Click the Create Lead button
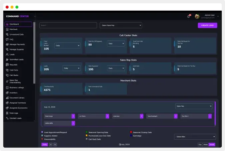 coord(207,25)
